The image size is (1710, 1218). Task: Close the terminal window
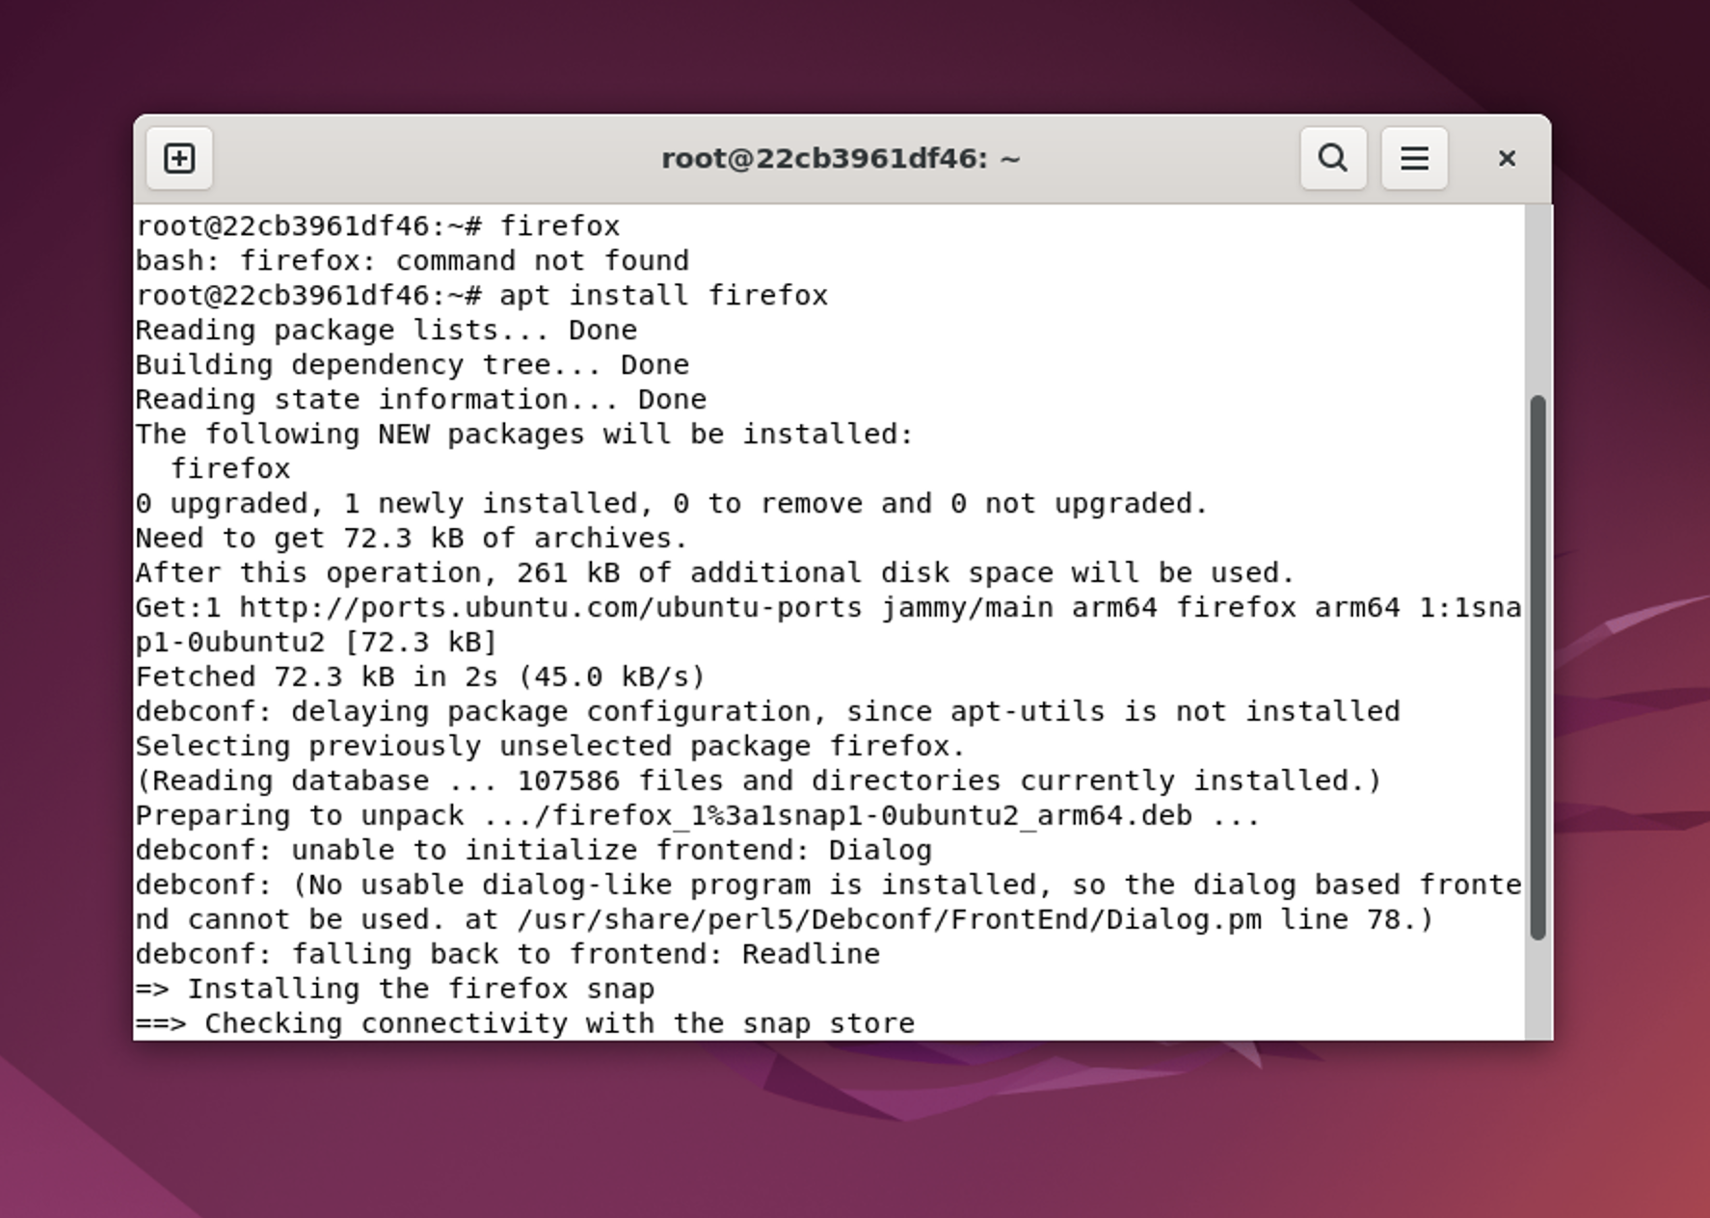[x=1507, y=158]
